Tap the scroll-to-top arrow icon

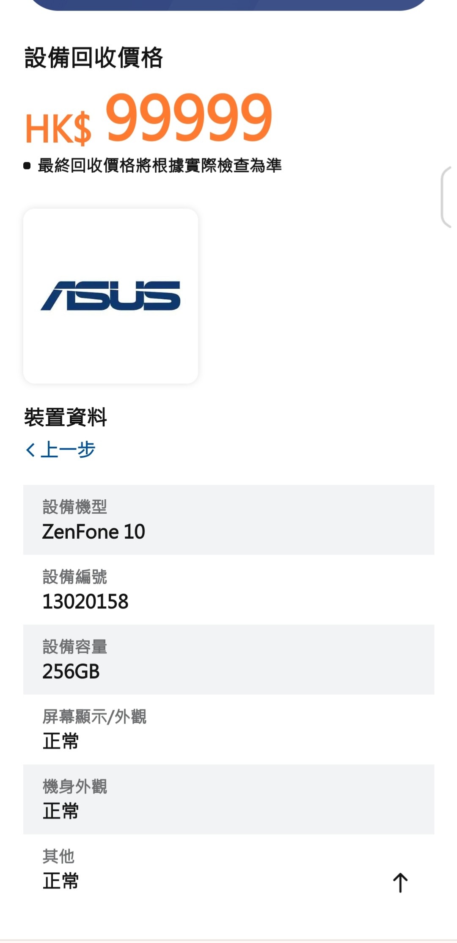pyautogui.click(x=400, y=883)
